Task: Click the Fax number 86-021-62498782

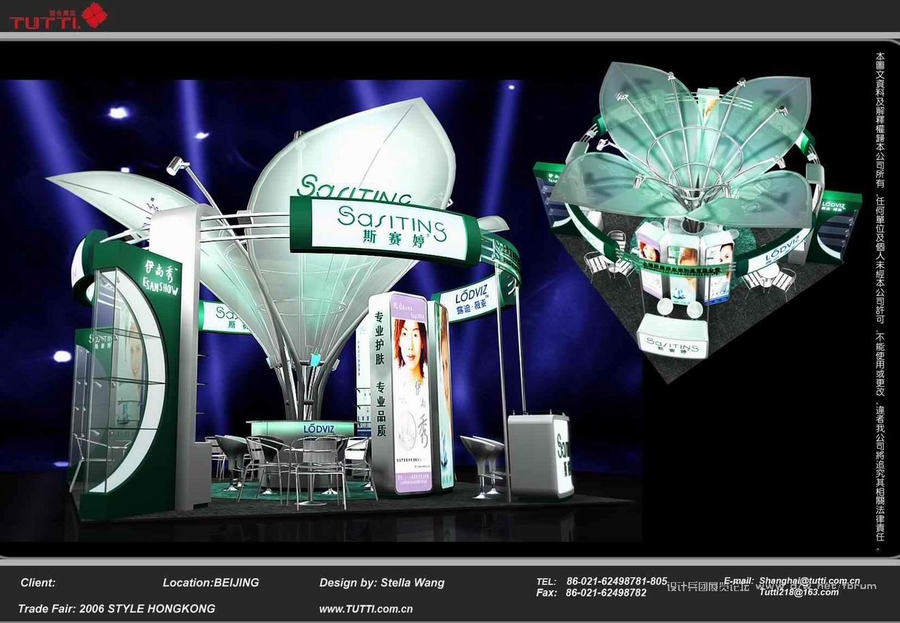Action: click(x=606, y=592)
